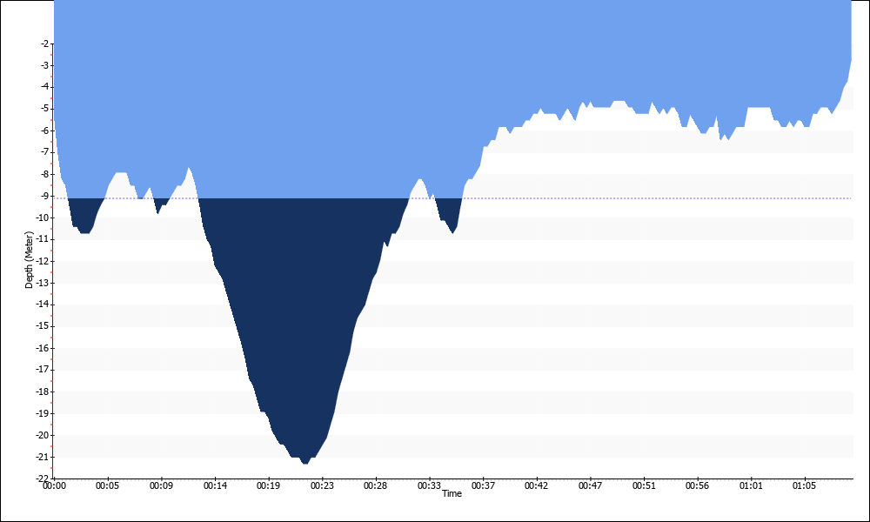Select the 00:23 time axis label

point(322,486)
